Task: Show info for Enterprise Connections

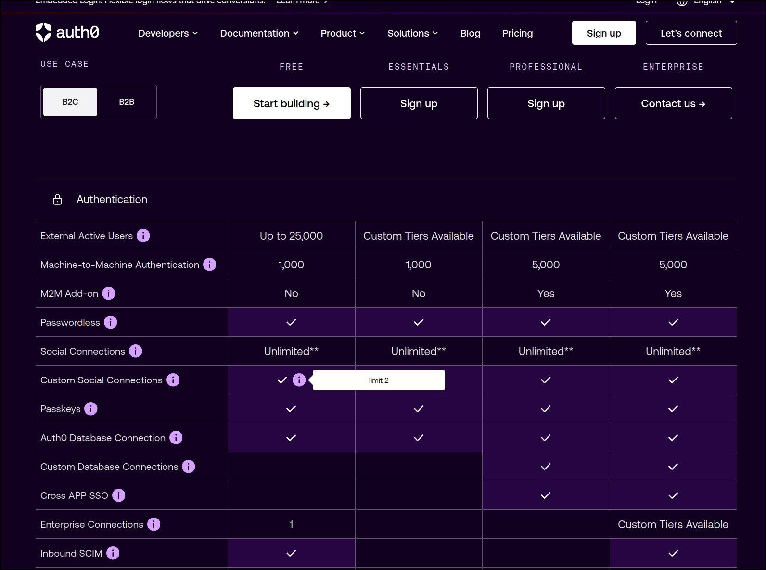Action: (x=154, y=524)
